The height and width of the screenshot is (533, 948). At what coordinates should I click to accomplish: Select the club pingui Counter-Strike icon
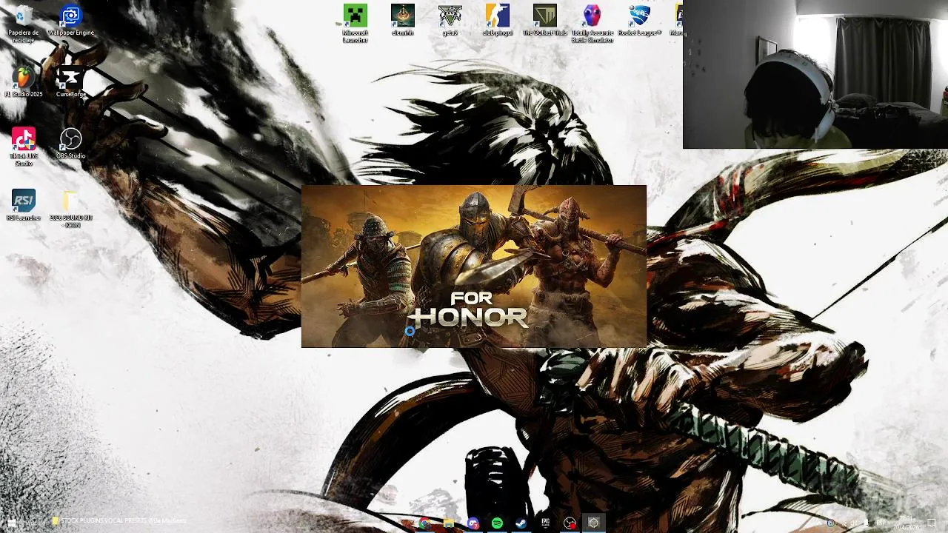(x=498, y=20)
